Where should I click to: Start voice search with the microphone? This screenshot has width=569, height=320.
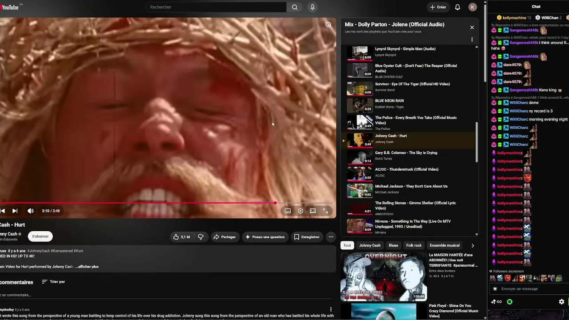(313, 7)
